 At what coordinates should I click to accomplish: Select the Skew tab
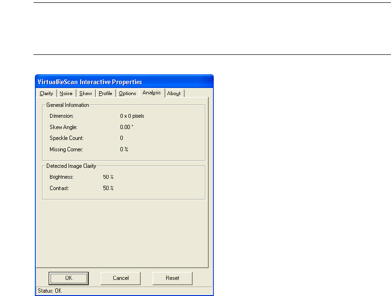pos(85,94)
